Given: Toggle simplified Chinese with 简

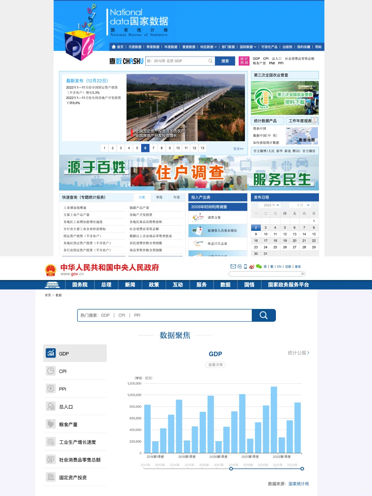Looking at the screenshot, I should [x=265, y=267].
